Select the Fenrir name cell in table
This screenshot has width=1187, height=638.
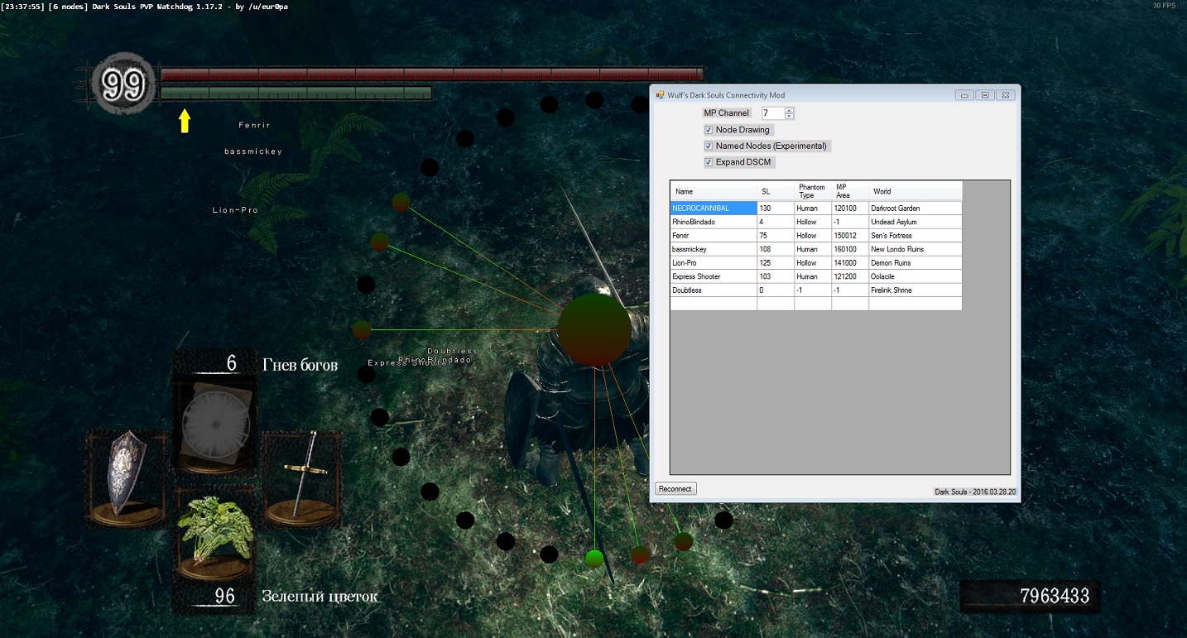tap(714, 236)
